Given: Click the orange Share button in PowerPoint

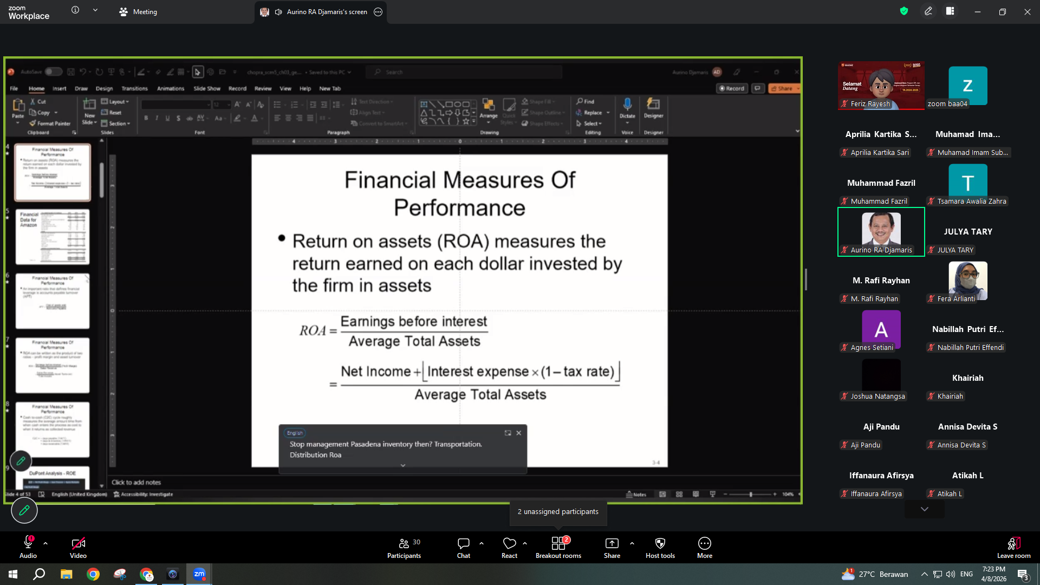Looking at the screenshot, I should pyautogui.click(x=784, y=88).
